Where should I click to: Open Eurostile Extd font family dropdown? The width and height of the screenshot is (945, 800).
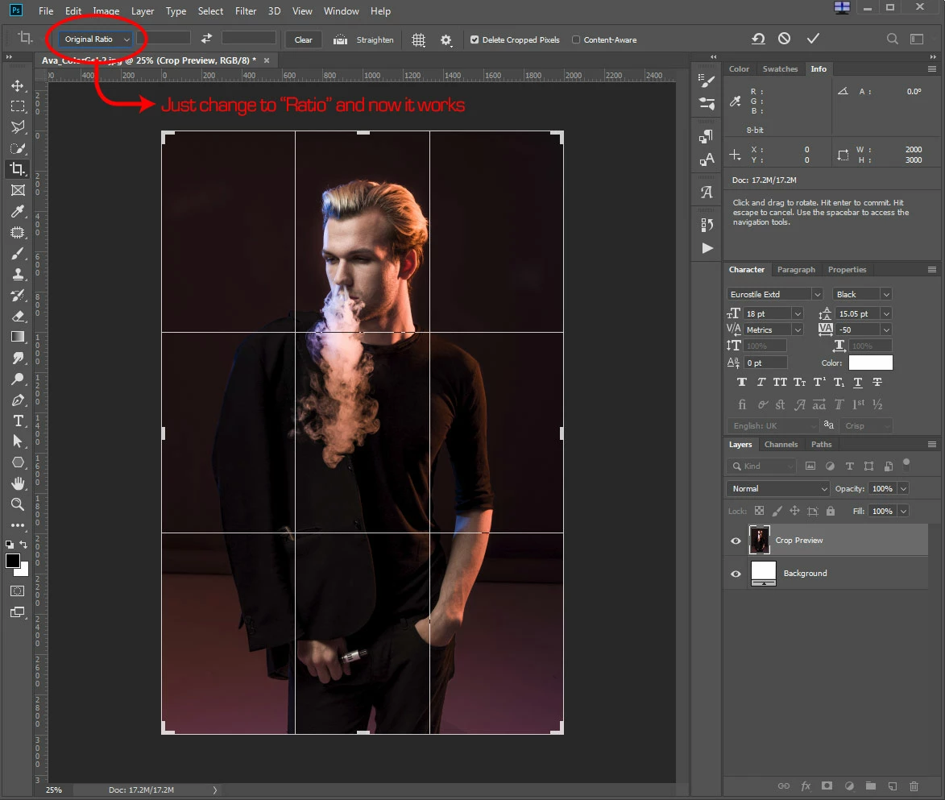(817, 294)
